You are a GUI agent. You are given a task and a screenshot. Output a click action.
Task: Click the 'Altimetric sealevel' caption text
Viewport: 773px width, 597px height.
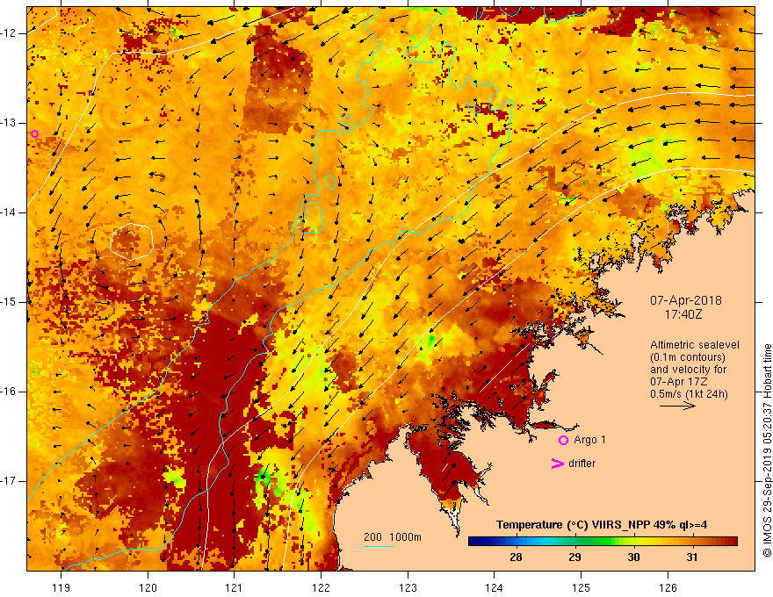point(695,345)
